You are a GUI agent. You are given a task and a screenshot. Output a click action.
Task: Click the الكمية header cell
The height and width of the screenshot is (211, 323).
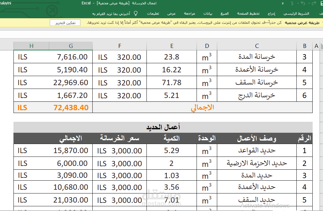point(172,138)
